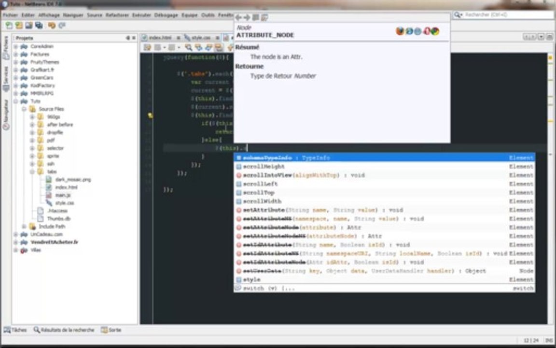The height and width of the screenshot is (348, 556).
Task: Click the Opera browser compatibility icon
Action: click(x=427, y=31)
